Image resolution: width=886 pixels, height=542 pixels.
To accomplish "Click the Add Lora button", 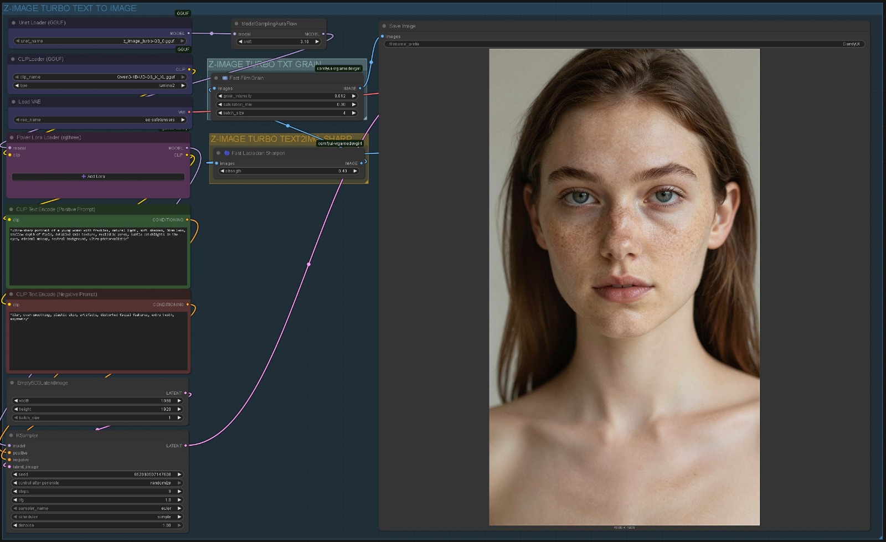I will [x=98, y=177].
